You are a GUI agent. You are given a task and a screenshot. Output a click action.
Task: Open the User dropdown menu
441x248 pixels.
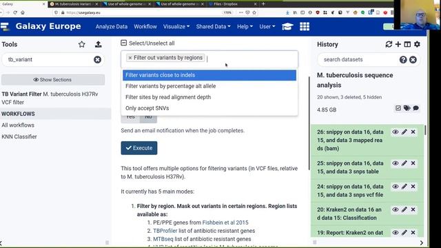click(x=267, y=26)
